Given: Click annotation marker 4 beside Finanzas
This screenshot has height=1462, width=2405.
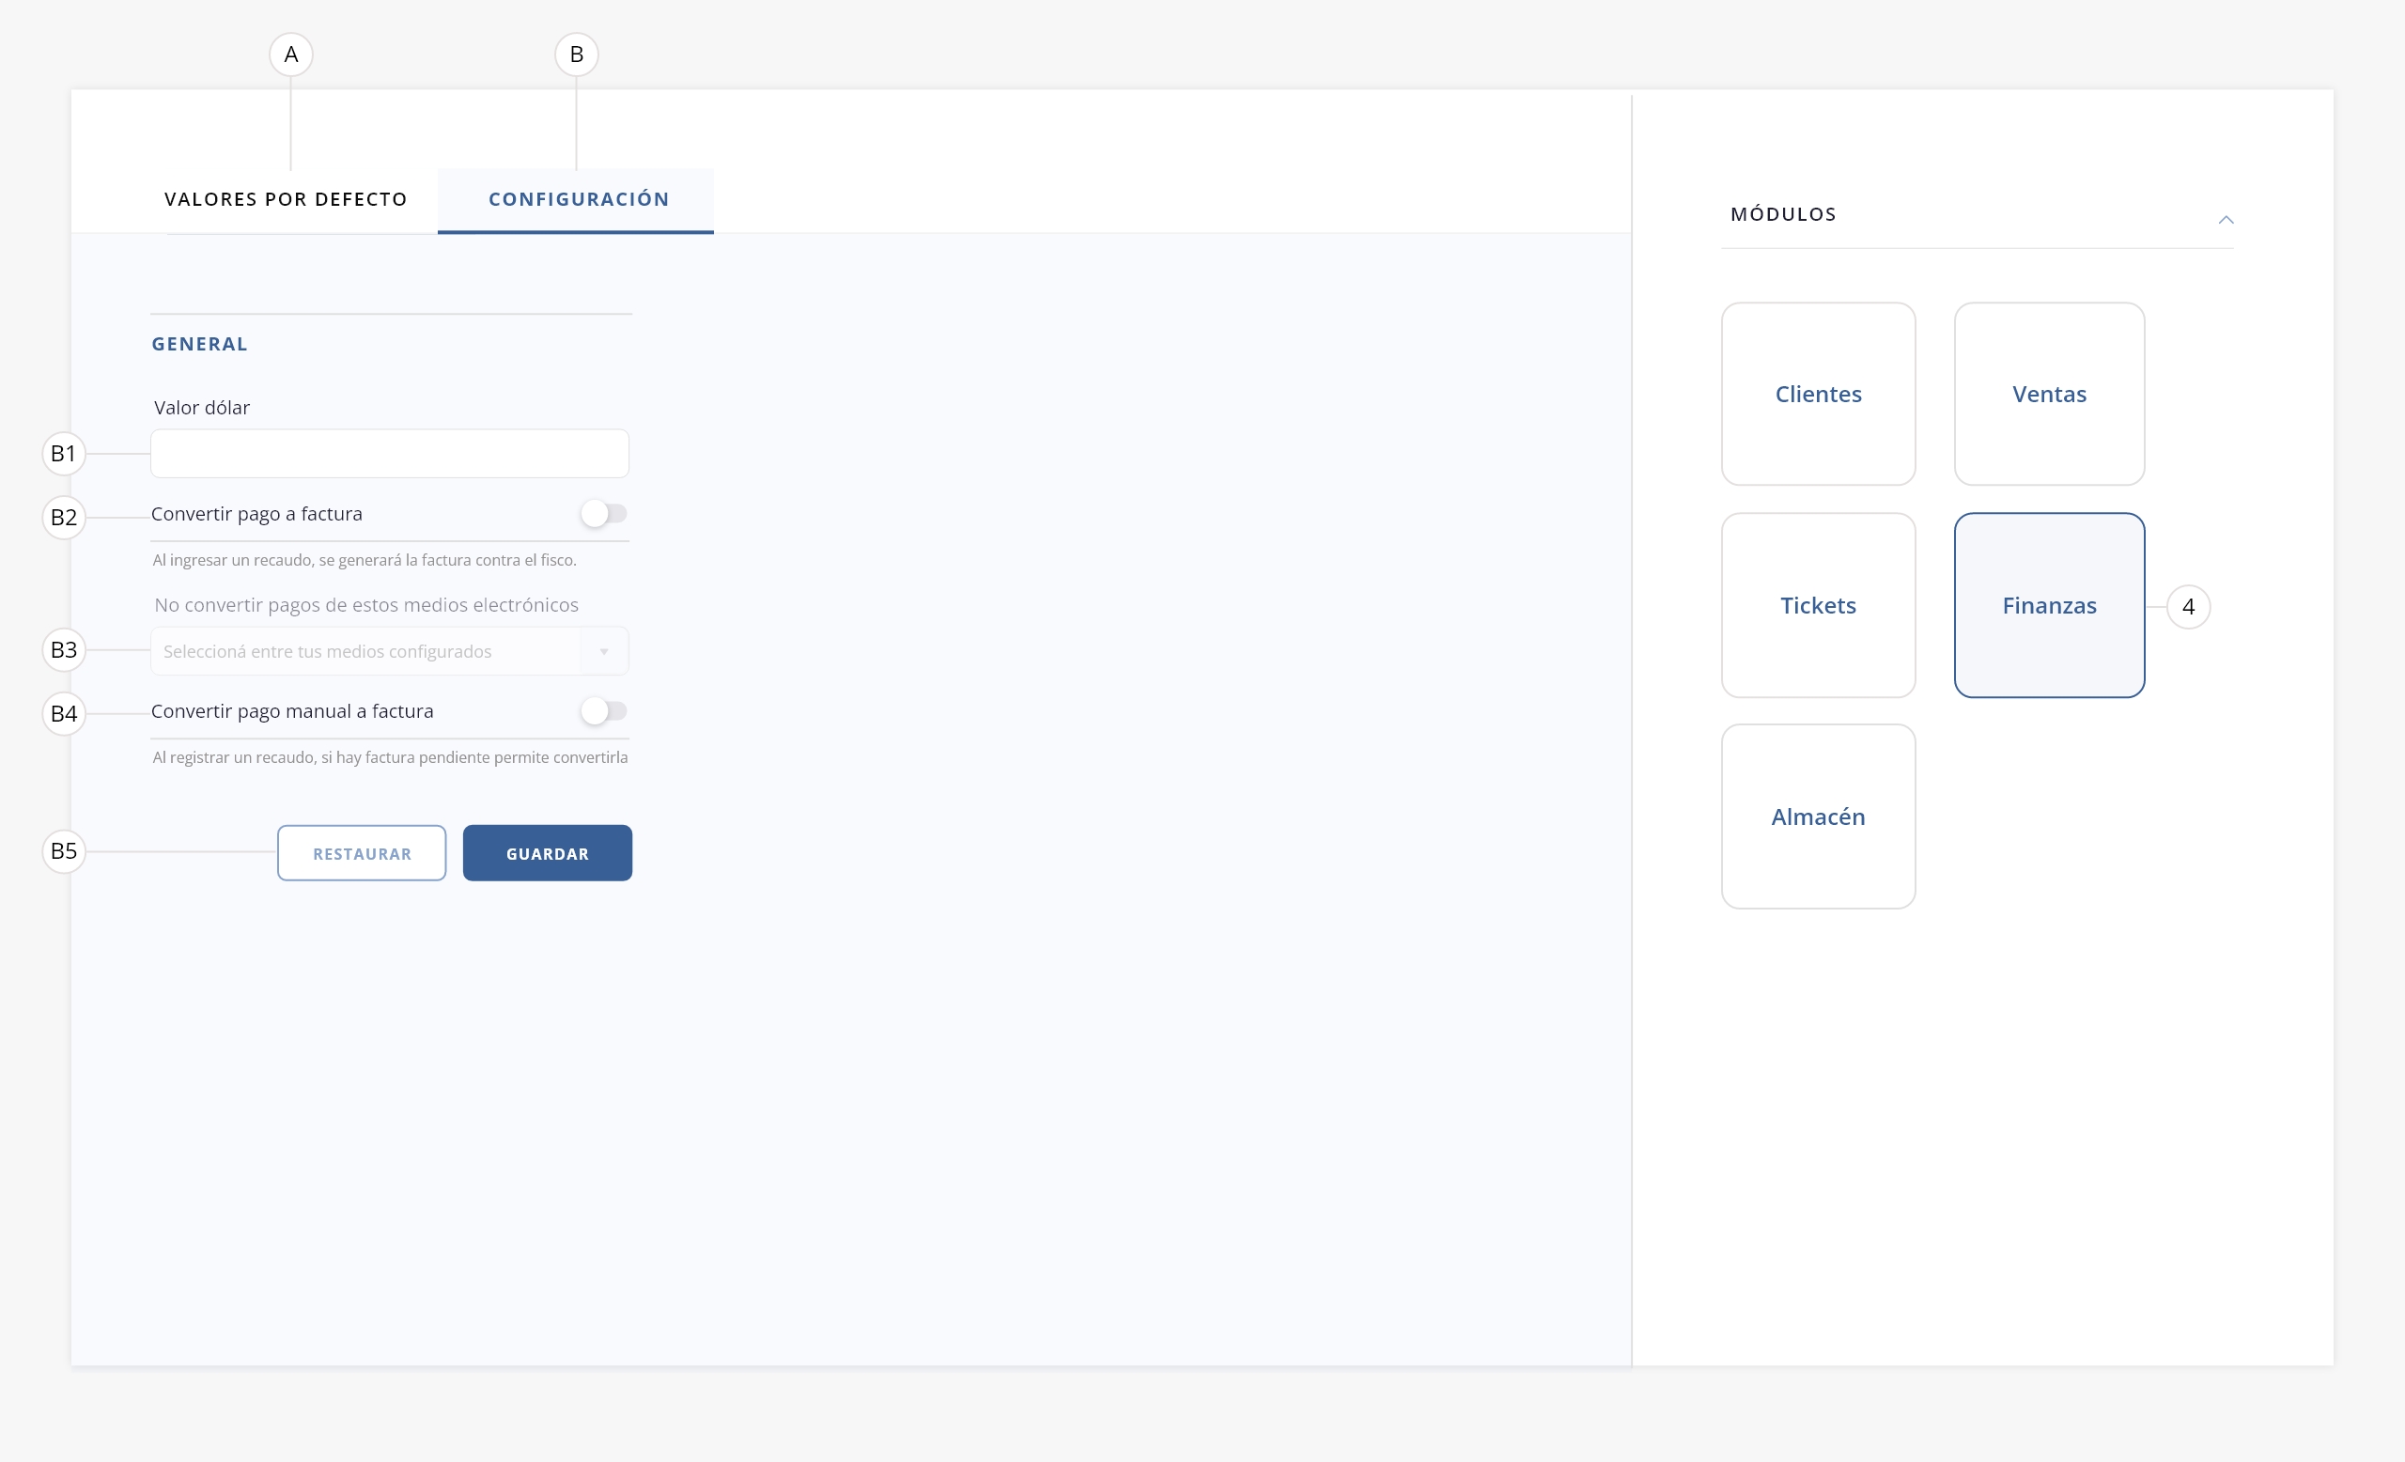Looking at the screenshot, I should 2187,607.
